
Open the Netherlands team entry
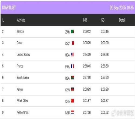(23, 112)
